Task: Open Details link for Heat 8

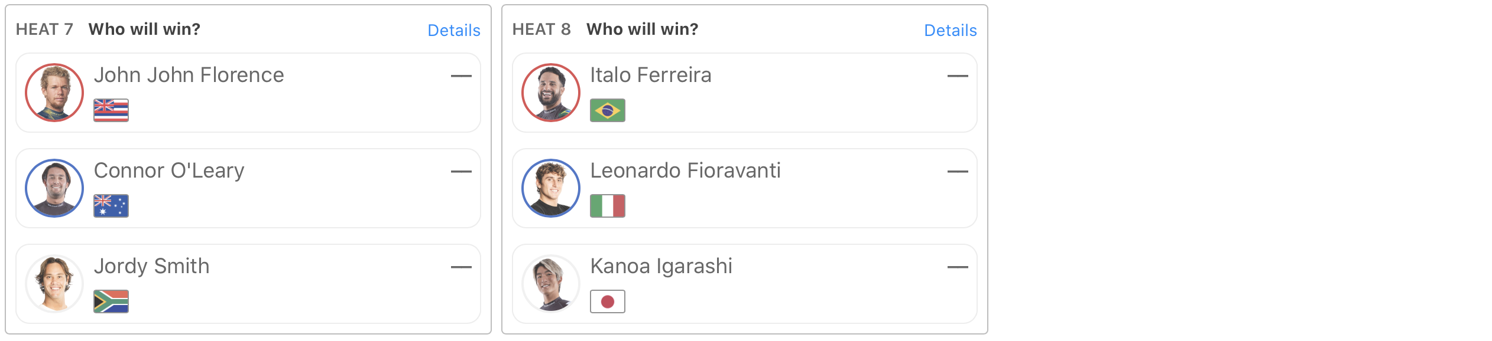Action: (x=950, y=30)
